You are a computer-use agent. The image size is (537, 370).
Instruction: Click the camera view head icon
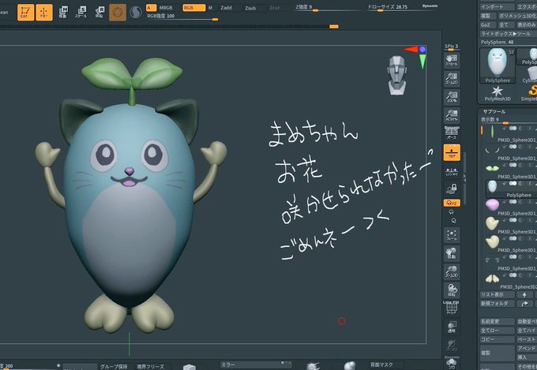click(x=397, y=75)
